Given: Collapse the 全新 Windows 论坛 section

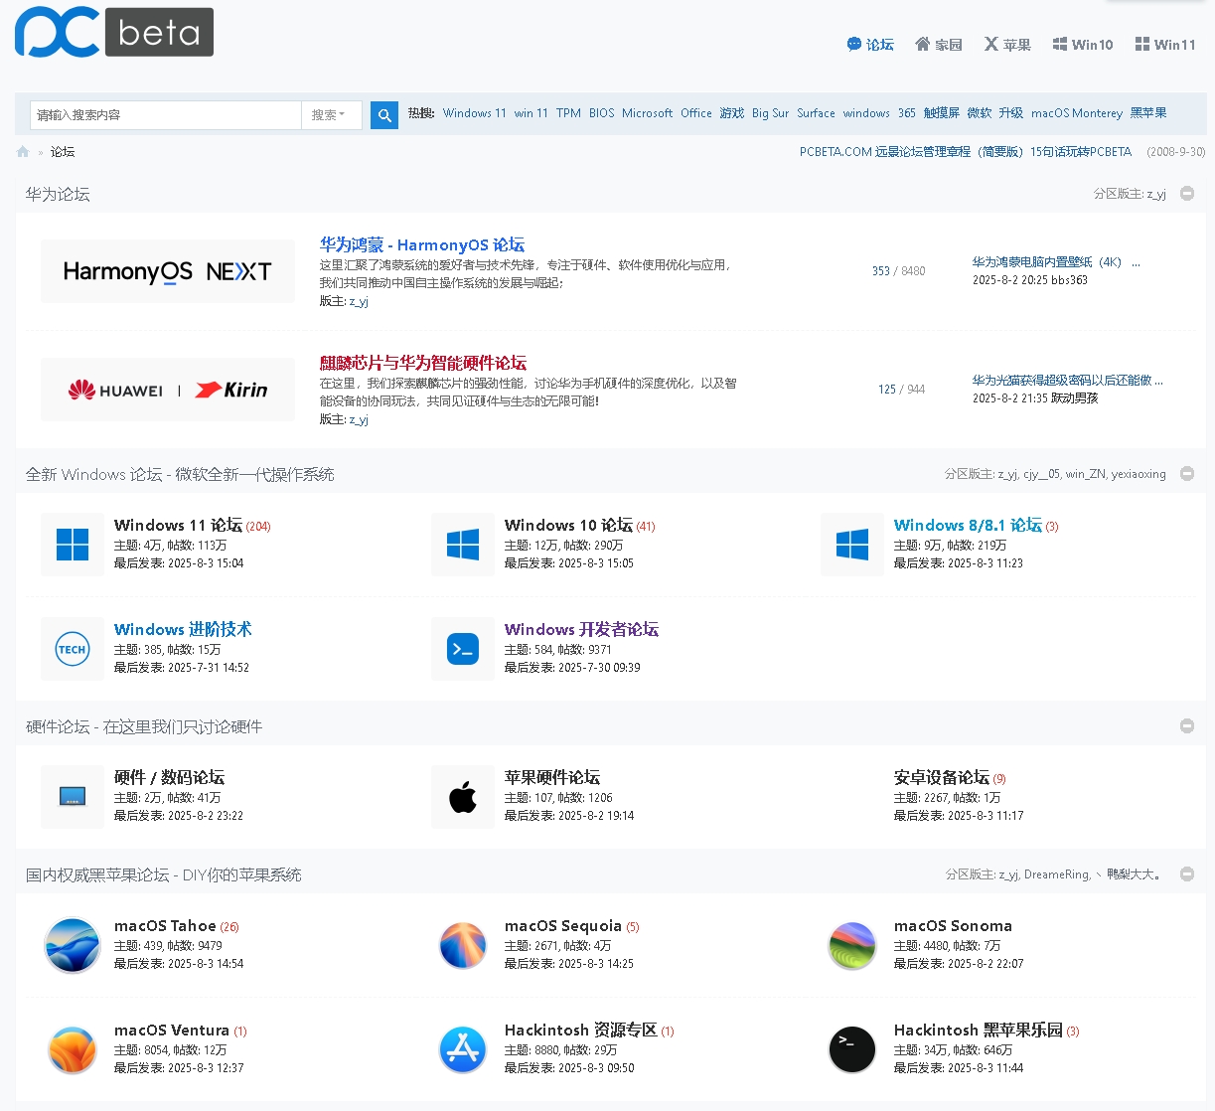Looking at the screenshot, I should pyautogui.click(x=1187, y=474).
